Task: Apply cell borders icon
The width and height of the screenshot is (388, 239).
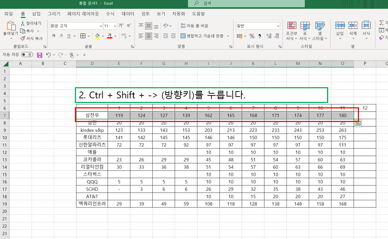Action: [x=83, y=36]
